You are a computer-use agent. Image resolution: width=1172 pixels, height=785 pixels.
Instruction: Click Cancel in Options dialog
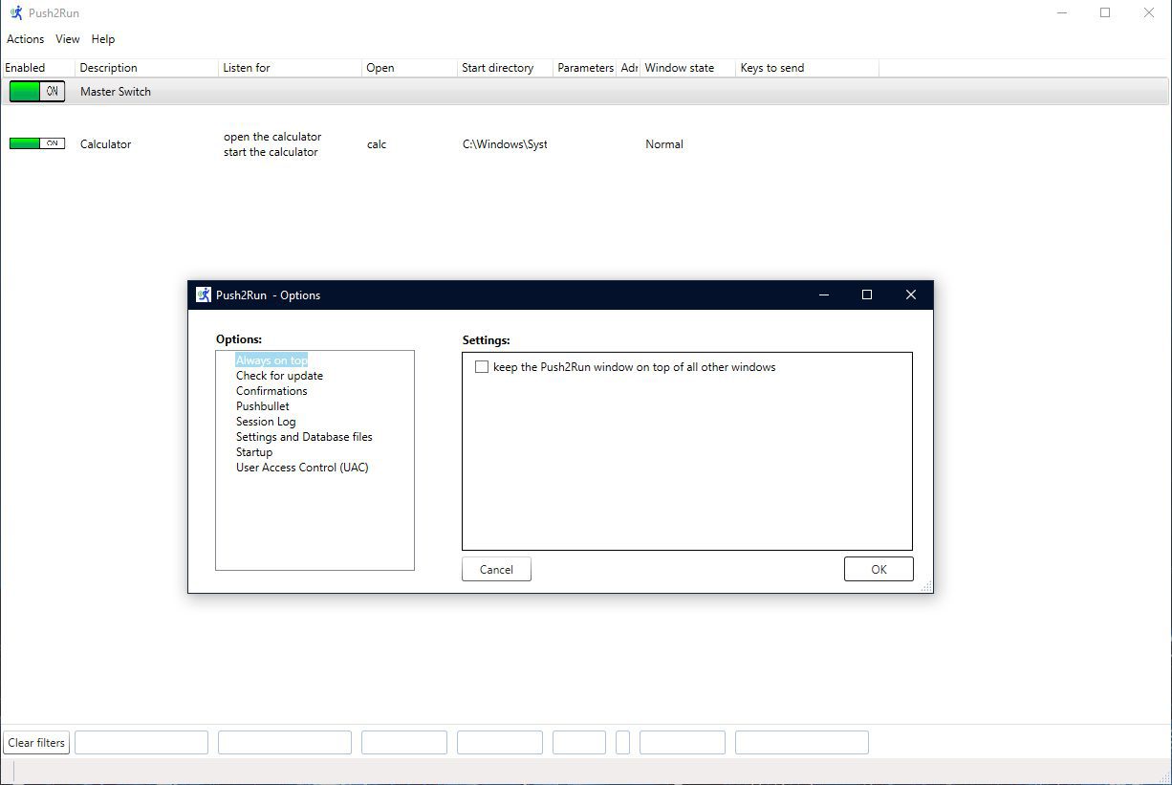pyautogui.click(x=496, y=569)
